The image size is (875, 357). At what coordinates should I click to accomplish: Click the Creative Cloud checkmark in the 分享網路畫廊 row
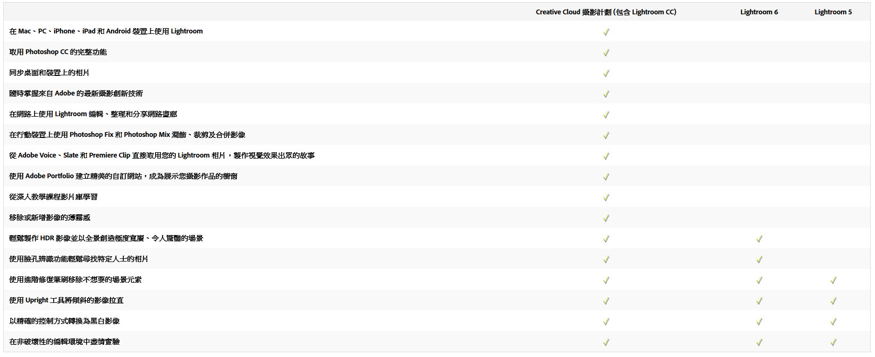[x=606, y=115]
